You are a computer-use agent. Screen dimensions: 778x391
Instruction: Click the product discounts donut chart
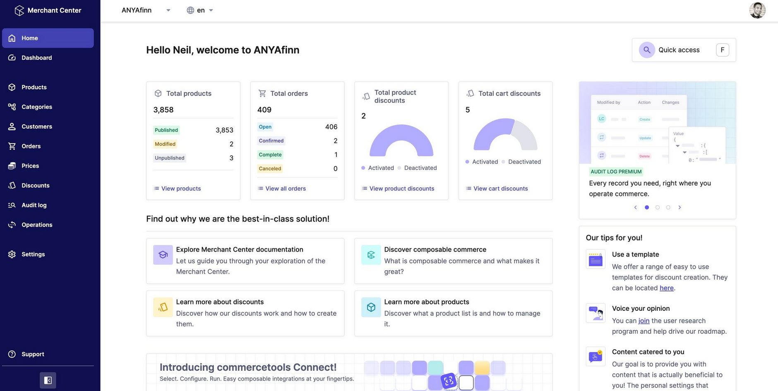(x=401, y=141)
